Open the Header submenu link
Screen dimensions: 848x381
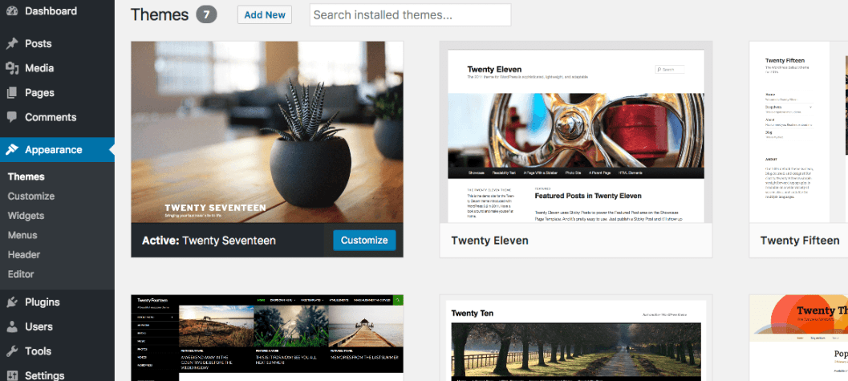(x=24, y=254)
